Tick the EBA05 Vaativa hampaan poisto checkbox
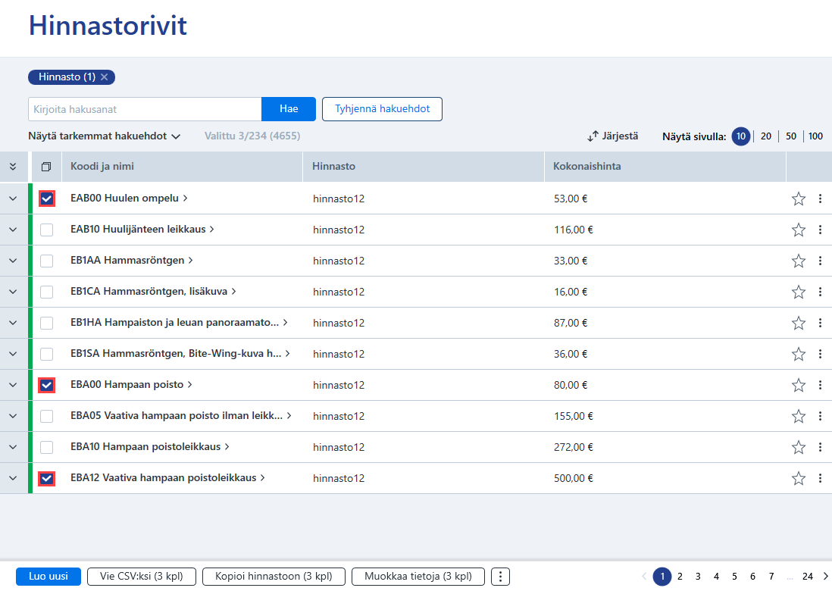 click(47, 416)
